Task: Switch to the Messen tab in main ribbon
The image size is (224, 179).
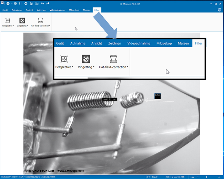Action: pyautogui.click(x=86, y=10)
